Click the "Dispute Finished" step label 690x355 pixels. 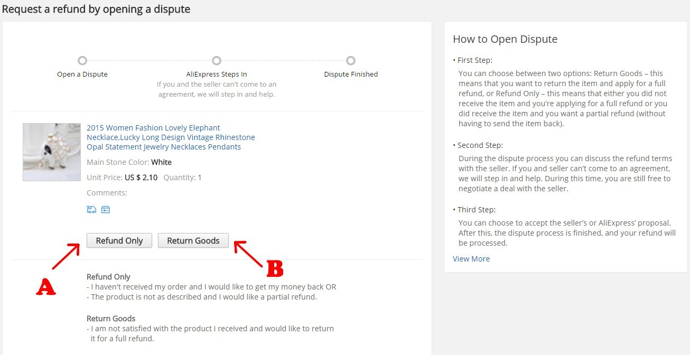click(x=351, y=74)
